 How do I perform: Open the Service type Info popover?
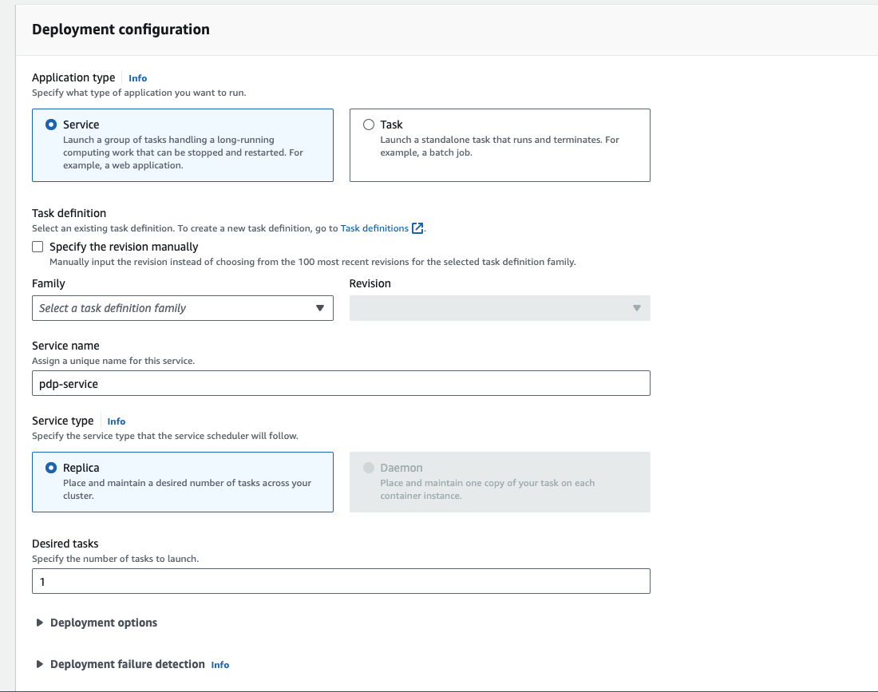(116, 421)
